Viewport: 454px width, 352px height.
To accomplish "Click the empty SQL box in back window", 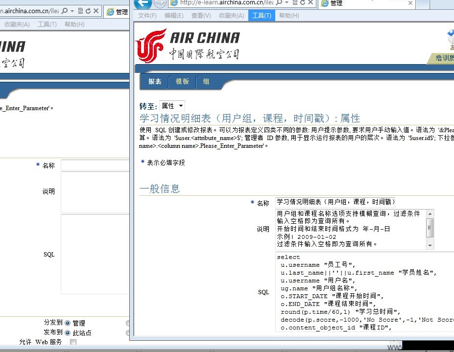I will pos(95,254).
